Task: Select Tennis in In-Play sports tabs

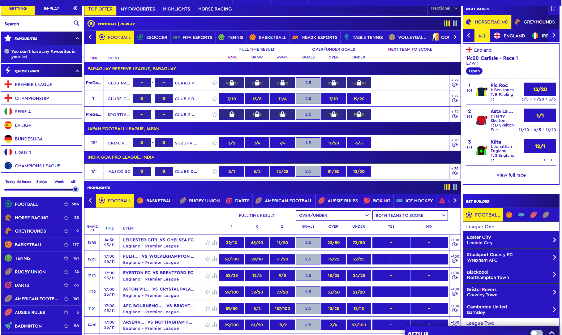Action: 231,37
